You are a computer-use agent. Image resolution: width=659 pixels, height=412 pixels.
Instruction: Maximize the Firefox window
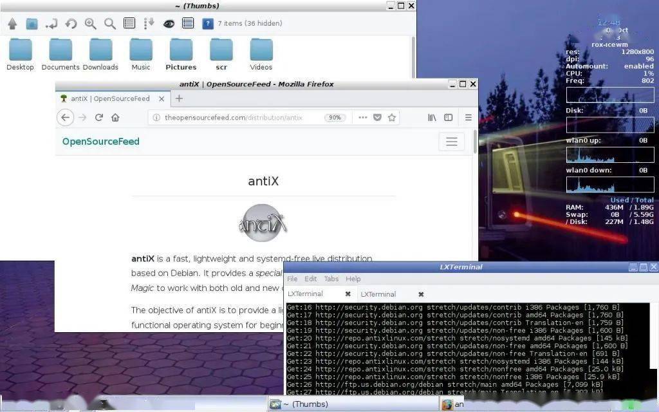463,84
